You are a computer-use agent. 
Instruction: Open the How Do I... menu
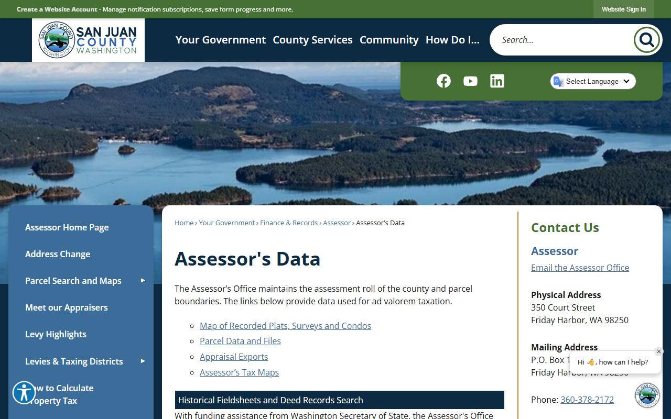452,40
